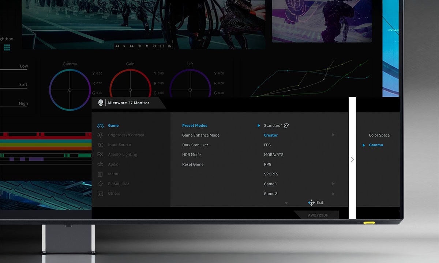This screenshot has width=439, height=263.
Task: Select the Personalize star icon
Action: pos(100,184)
